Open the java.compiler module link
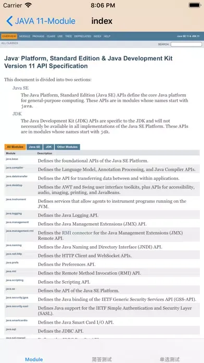The width and height of the screenshot is (204, 363). click(15, 167)
